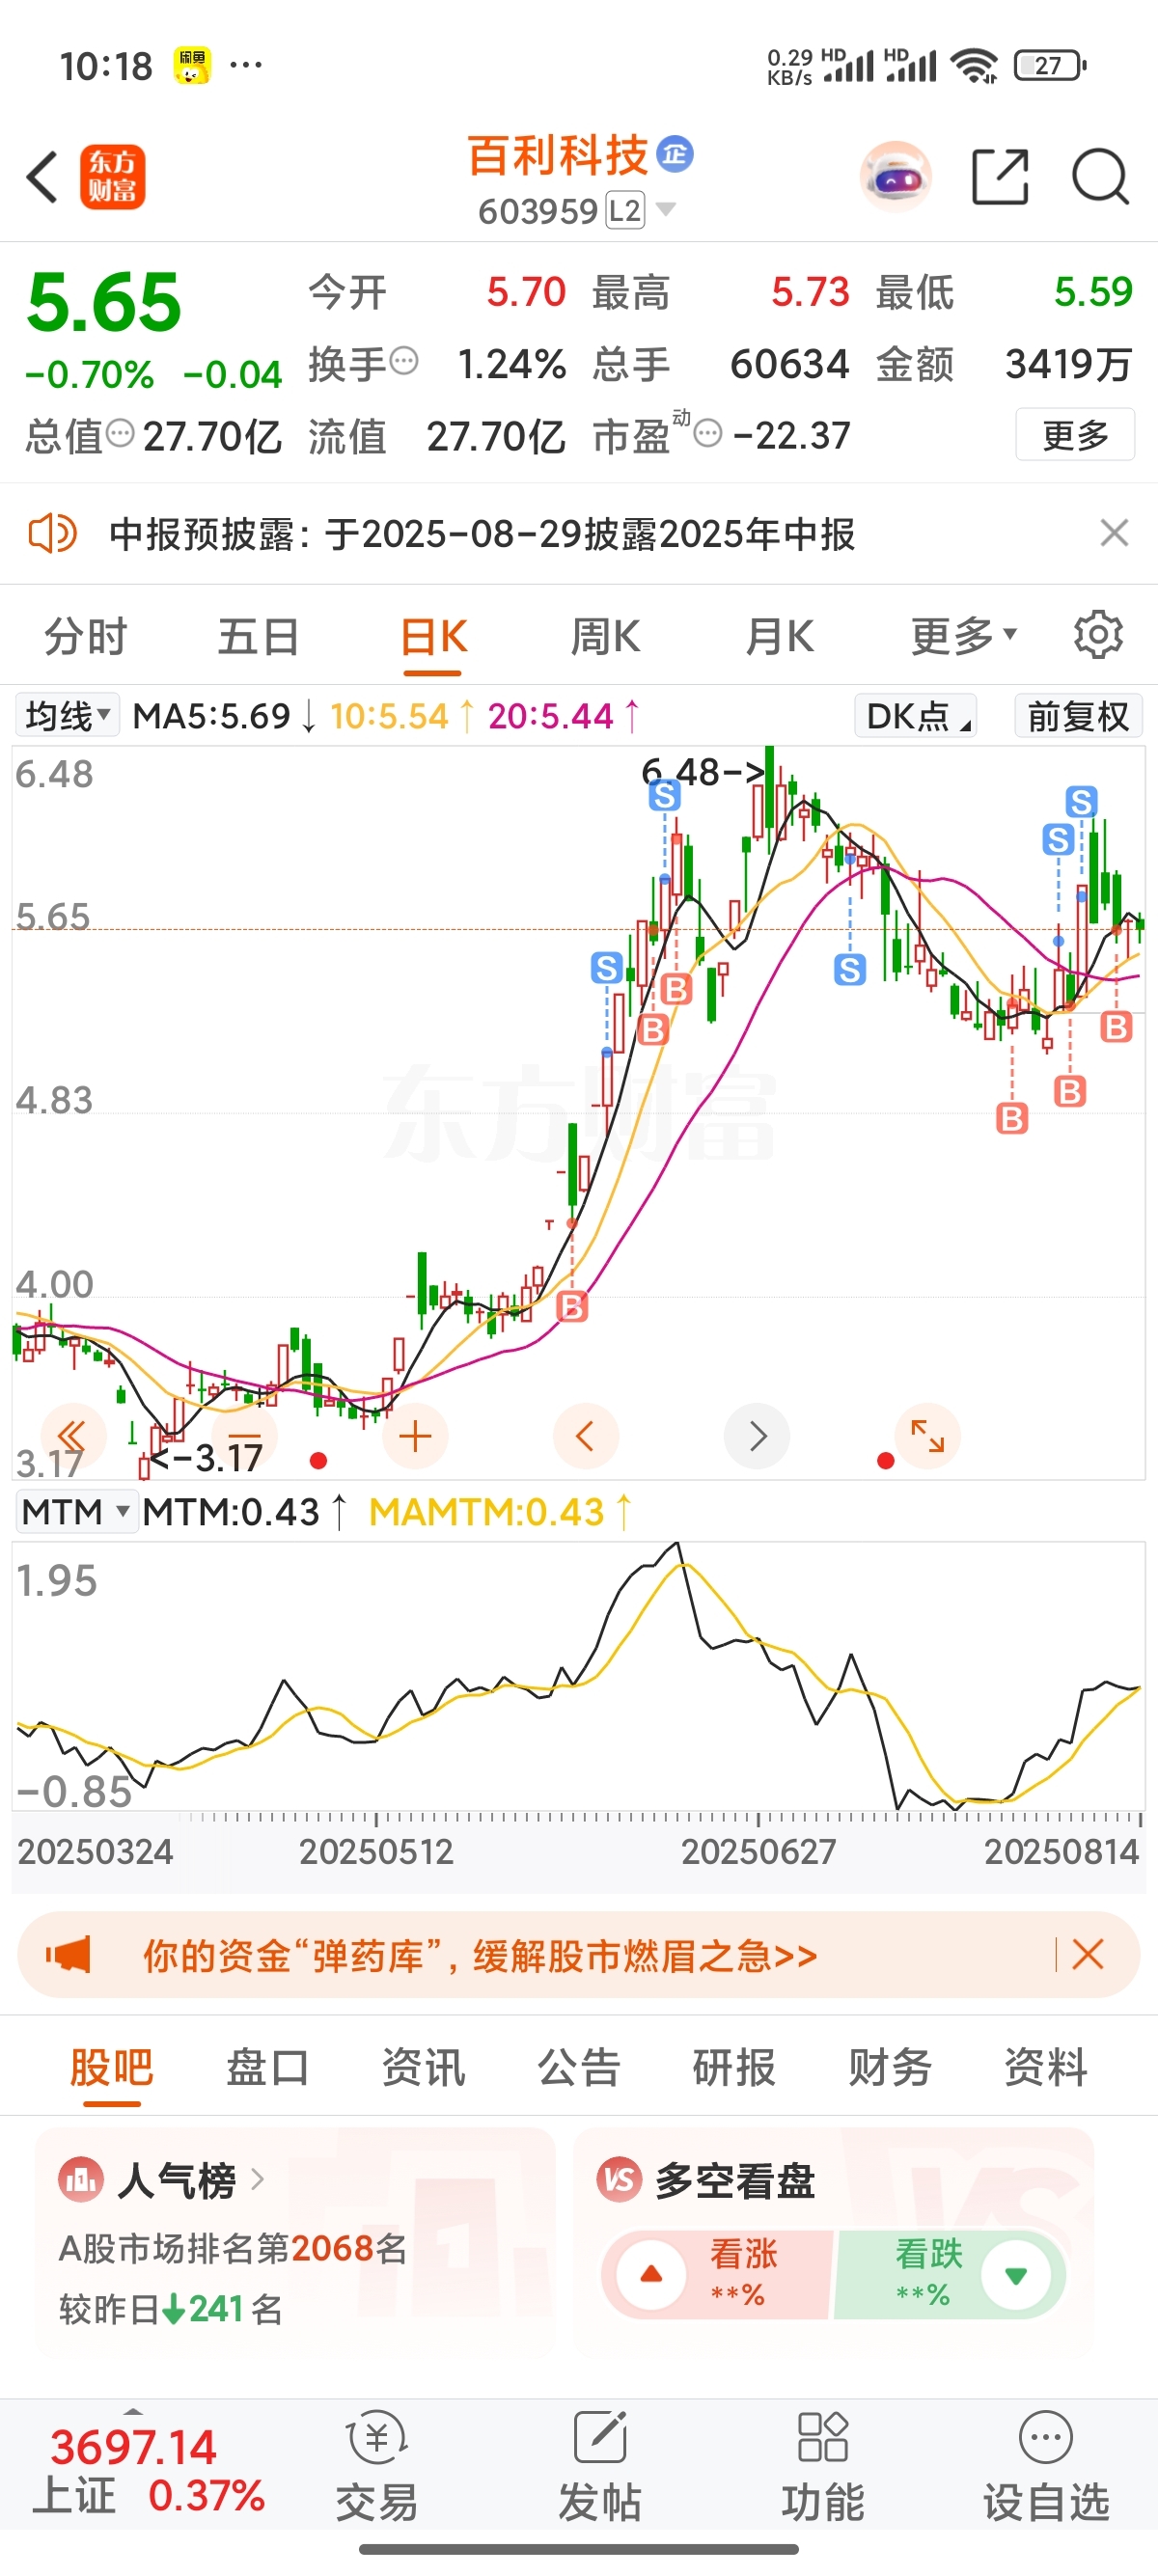
Task: Open the 研报 tab
Action: [x=734, y=2066]
